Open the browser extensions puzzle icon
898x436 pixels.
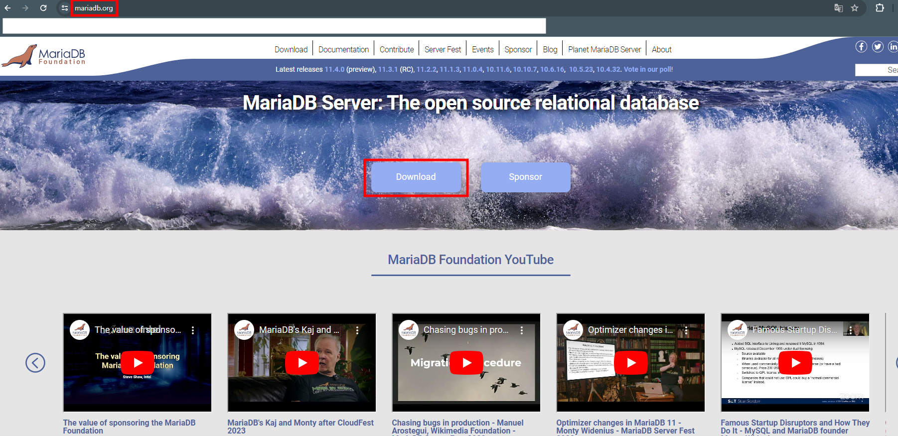coord(880,8)
